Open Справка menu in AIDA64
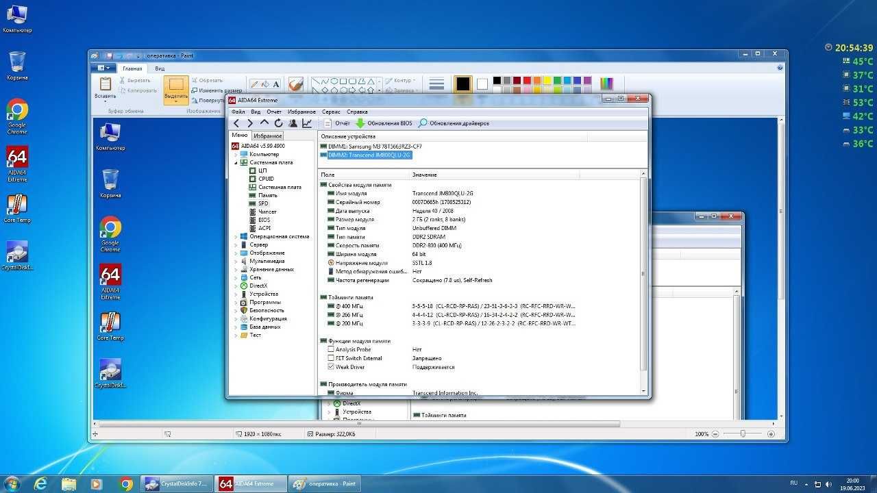The image size is (877, 493). [x=357, y=112]
